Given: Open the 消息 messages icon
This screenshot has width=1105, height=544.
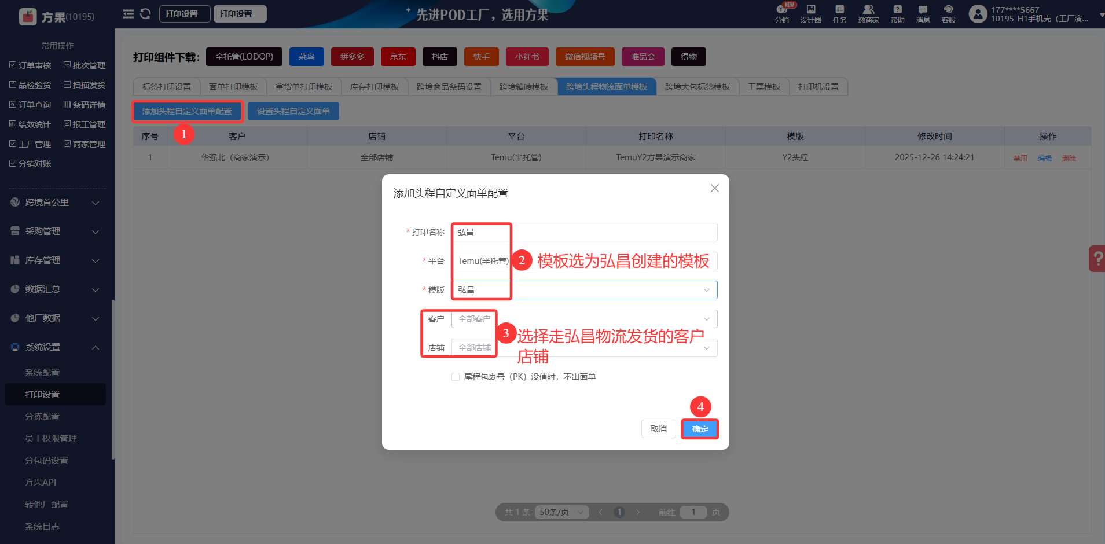Looking at the screenshot, I should coord(923,14).
